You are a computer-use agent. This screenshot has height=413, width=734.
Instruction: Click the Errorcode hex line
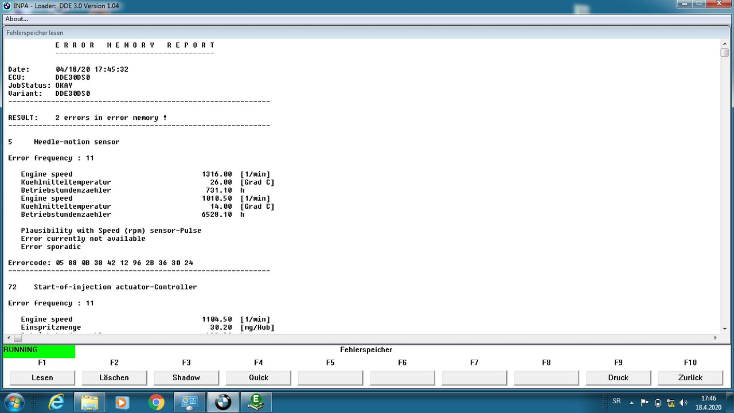pyautogui.click(x=100, y=263)
